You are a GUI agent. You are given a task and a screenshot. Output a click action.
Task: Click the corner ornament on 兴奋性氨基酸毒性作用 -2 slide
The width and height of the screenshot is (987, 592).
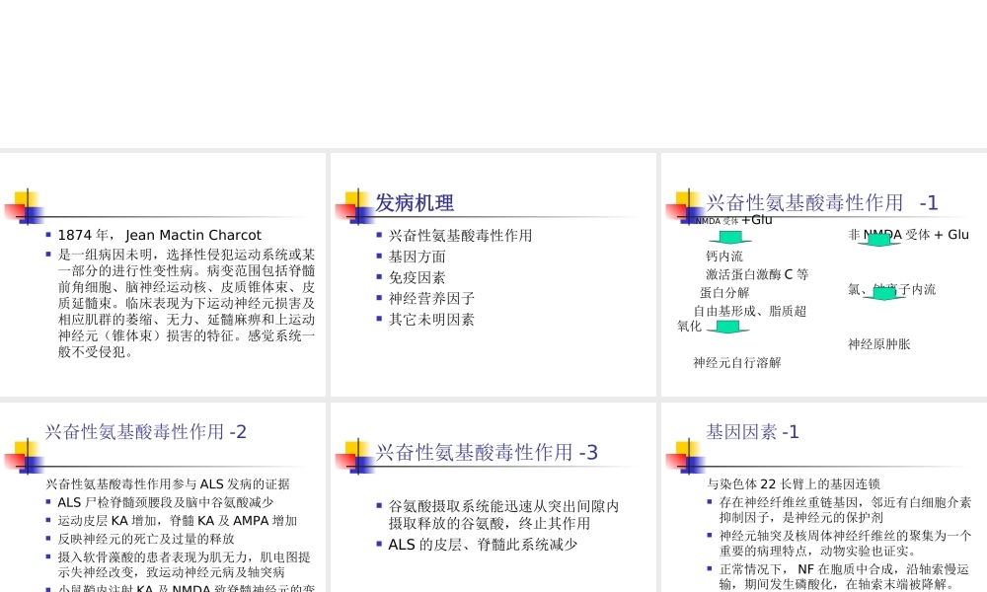pos(27,456)
